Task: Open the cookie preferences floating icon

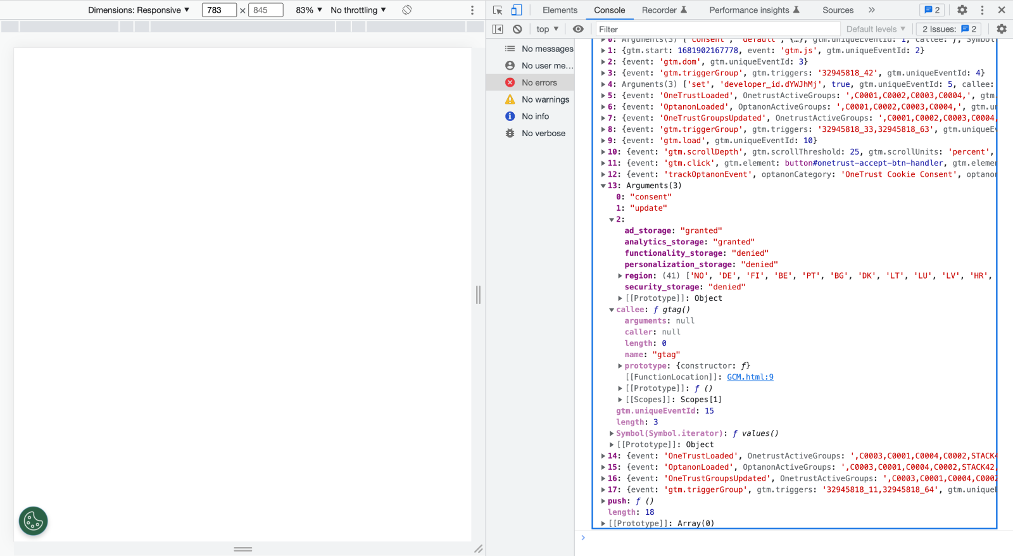Action: coord(34,521)
